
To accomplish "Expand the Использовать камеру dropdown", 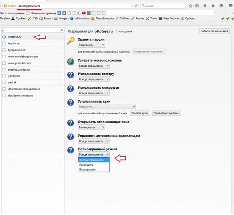I will (x=94, y=79).
